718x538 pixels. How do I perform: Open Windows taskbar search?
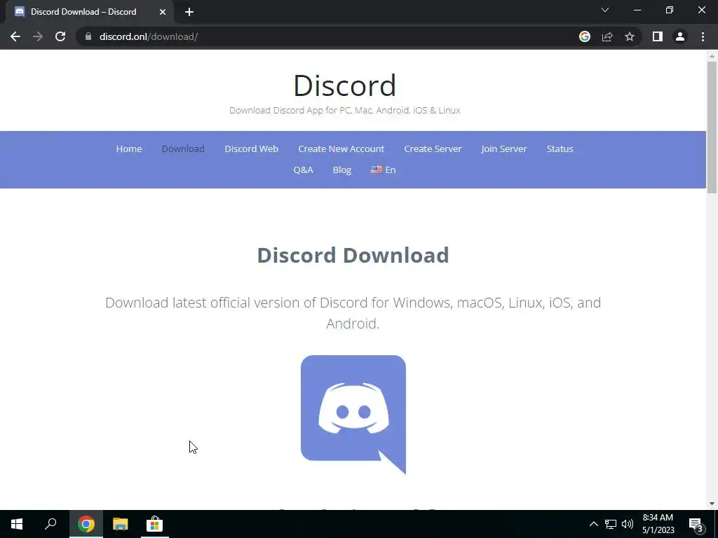pyautogui.click(x=50, y=524)
